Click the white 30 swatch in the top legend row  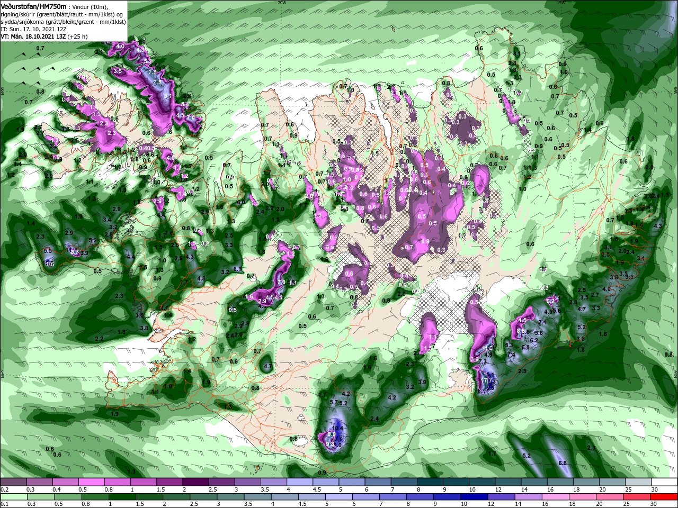(x=664, y=482)
